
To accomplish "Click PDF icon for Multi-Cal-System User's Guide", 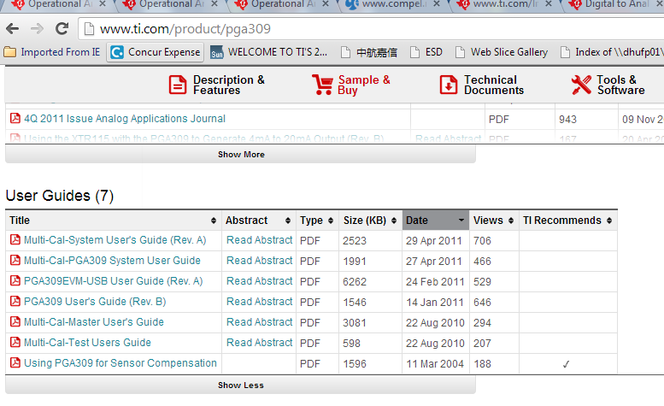I will (15, 239).
